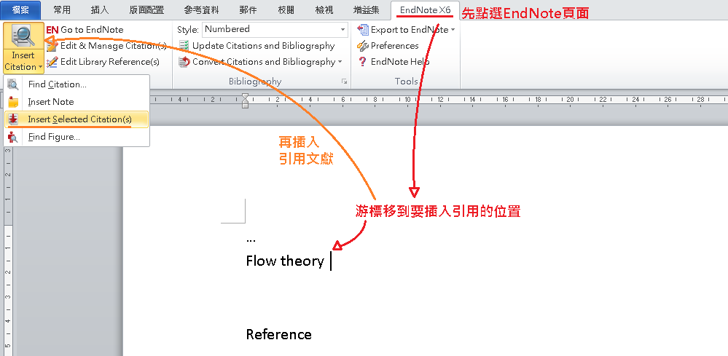Click the ruler indent marker

click(x=245, y=100)
